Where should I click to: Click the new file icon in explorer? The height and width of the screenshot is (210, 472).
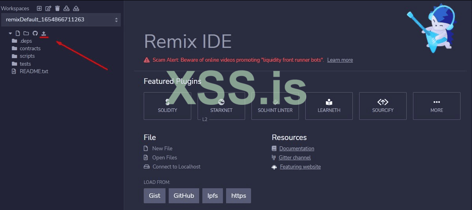[x=18, y=33]
